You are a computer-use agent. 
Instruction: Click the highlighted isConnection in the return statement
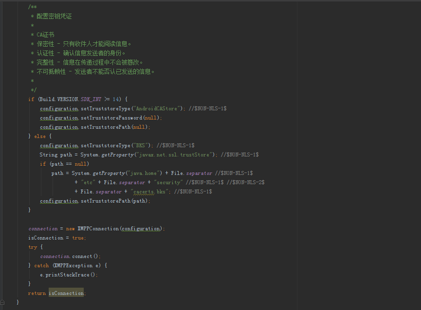tap(66, 293)
